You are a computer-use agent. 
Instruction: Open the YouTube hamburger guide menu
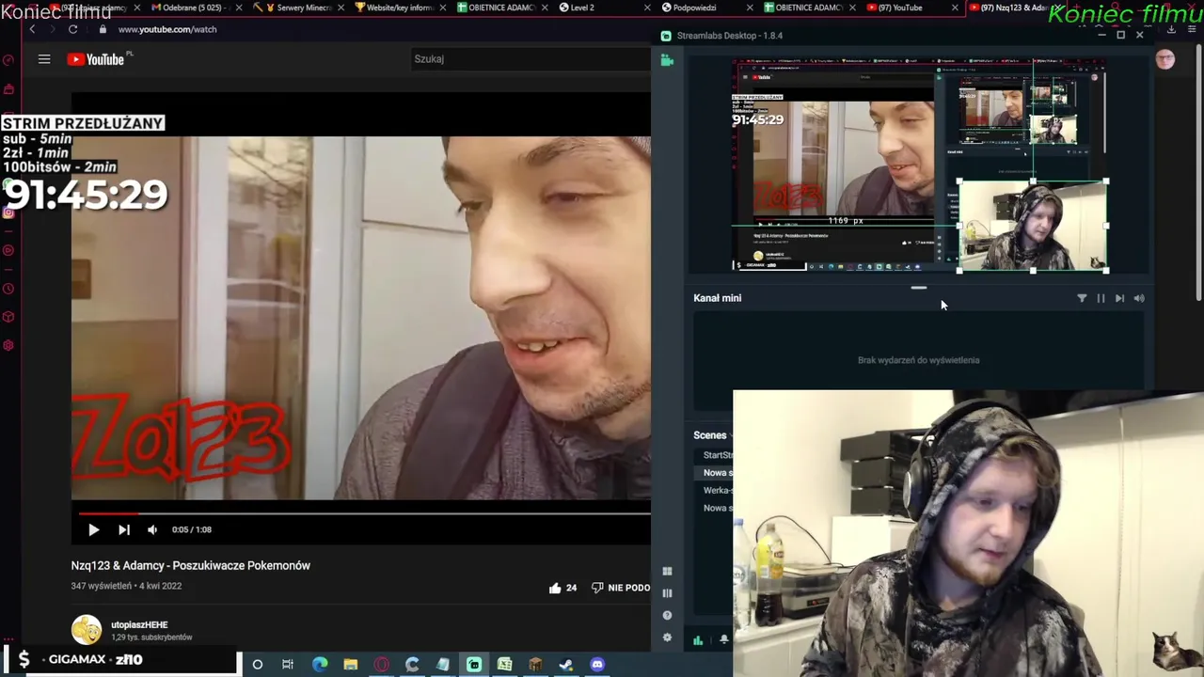point(44,59)
